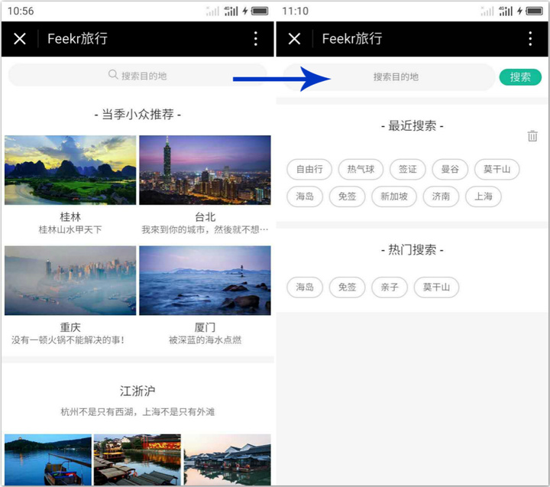Open three-dot menu on right screen

[x=530, y=39]
